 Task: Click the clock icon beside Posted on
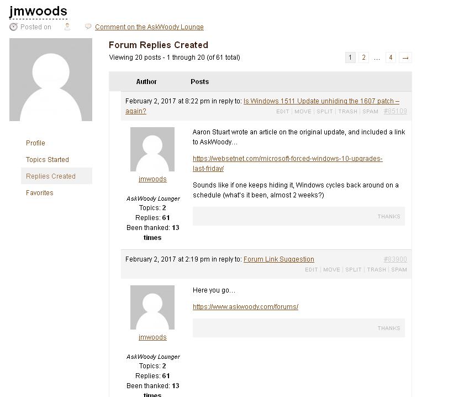13,27
